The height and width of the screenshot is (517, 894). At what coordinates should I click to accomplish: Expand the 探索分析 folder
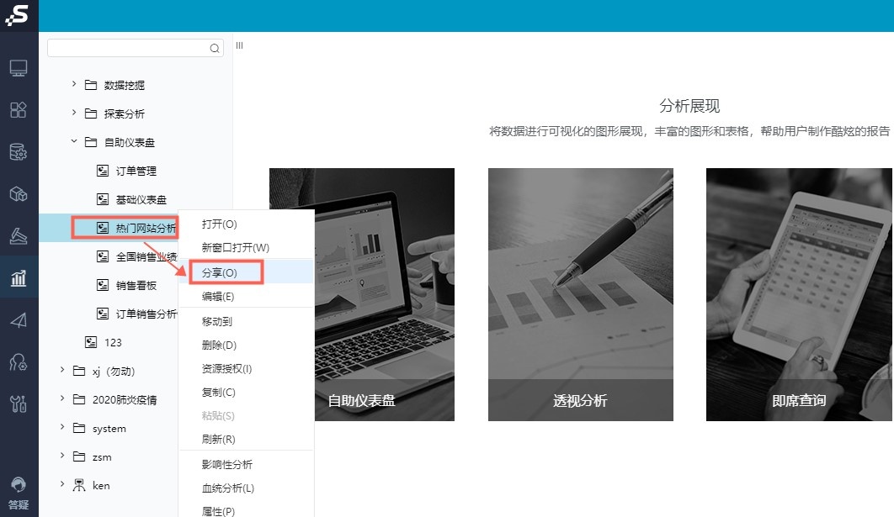[73, 113]
